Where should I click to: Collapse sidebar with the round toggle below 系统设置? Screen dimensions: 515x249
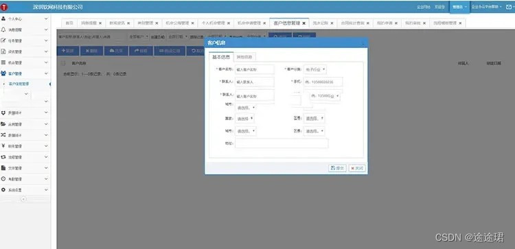23,199
